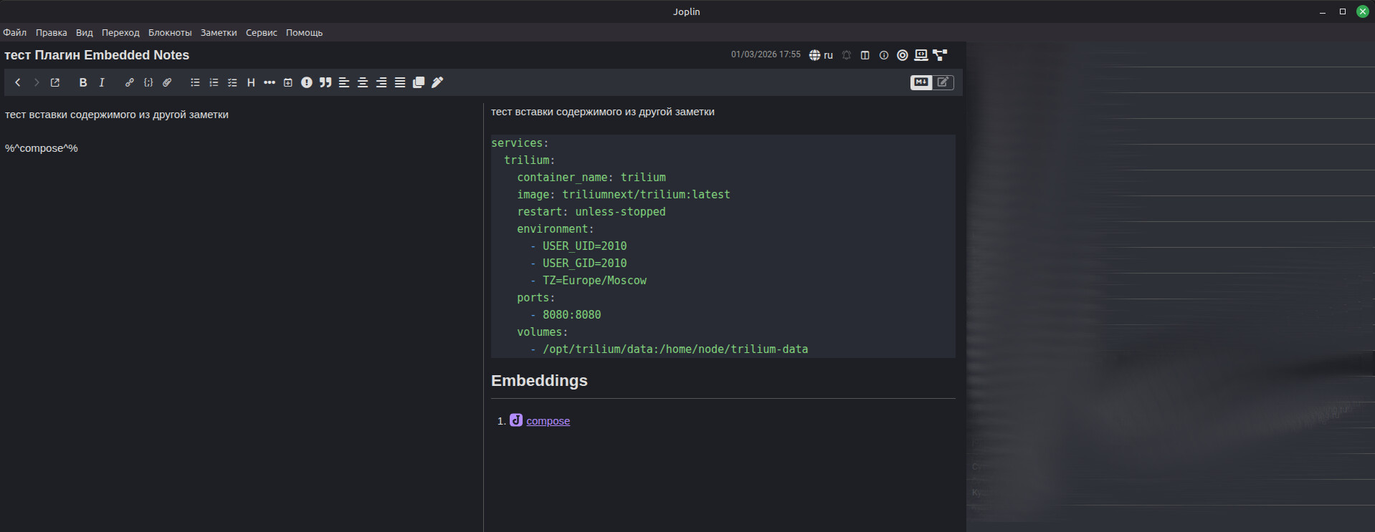This screenshot has height=532, width=1375.
Task: Insert a hyperlink using the chain icon
Action: (x=129, y=82)
